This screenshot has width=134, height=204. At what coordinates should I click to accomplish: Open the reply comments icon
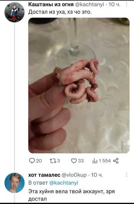coord(32,161)
